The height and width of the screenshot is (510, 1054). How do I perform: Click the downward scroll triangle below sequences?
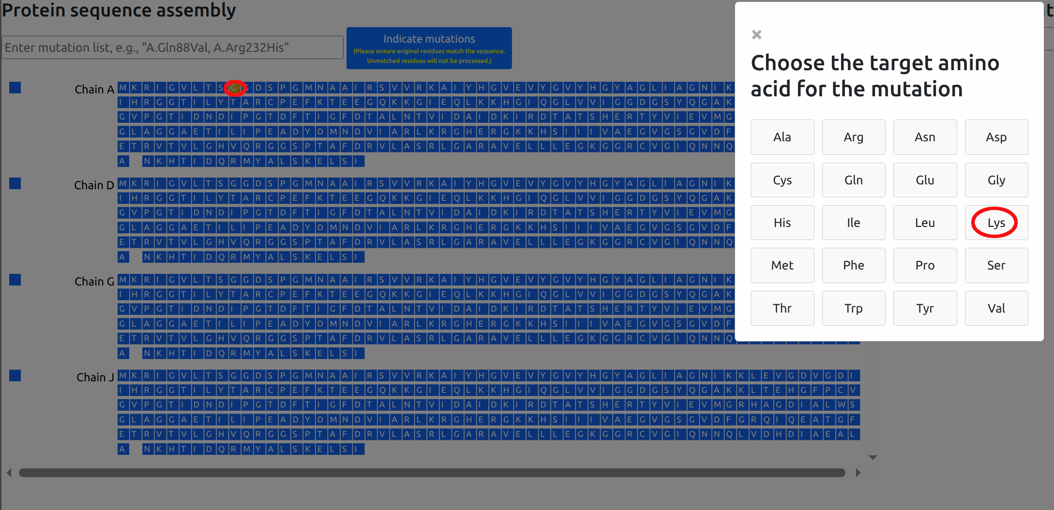[873, 456]
